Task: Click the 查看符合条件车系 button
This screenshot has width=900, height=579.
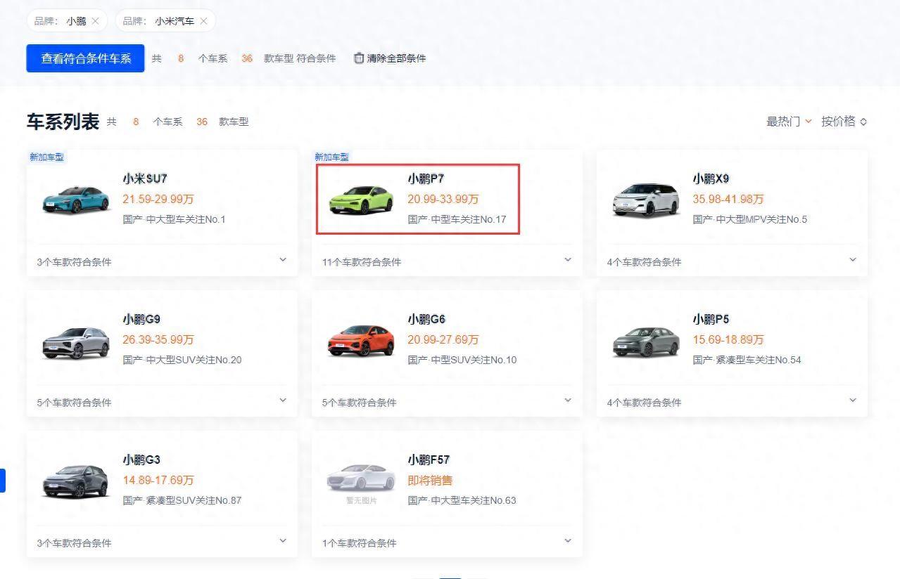Action: [86, 58]
